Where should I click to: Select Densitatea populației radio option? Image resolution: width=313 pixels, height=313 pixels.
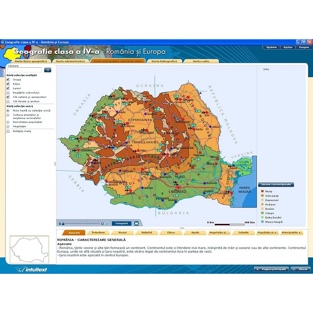tap(8, 122)
